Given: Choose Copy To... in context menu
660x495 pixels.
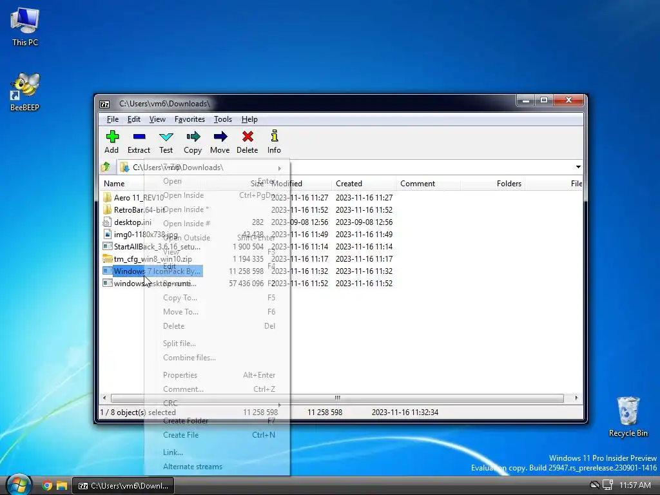Looking at the screenshot, I should coord(217,298).
